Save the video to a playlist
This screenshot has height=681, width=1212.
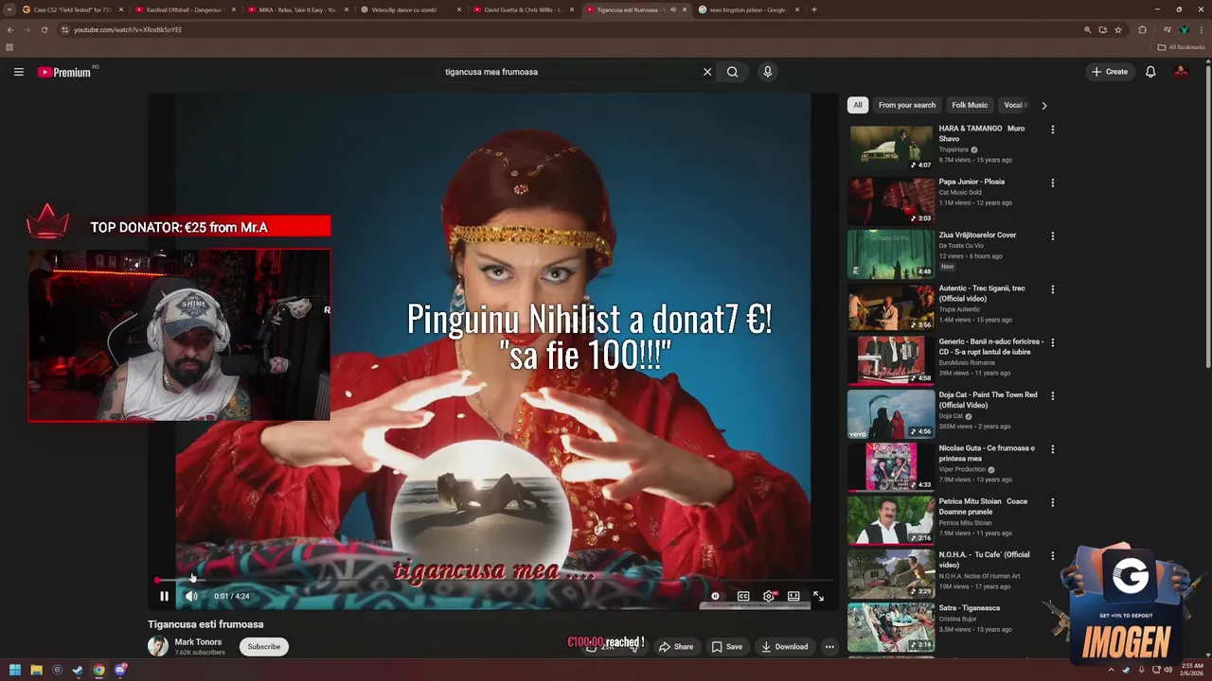pyautogui.click(x=727, y=647)
